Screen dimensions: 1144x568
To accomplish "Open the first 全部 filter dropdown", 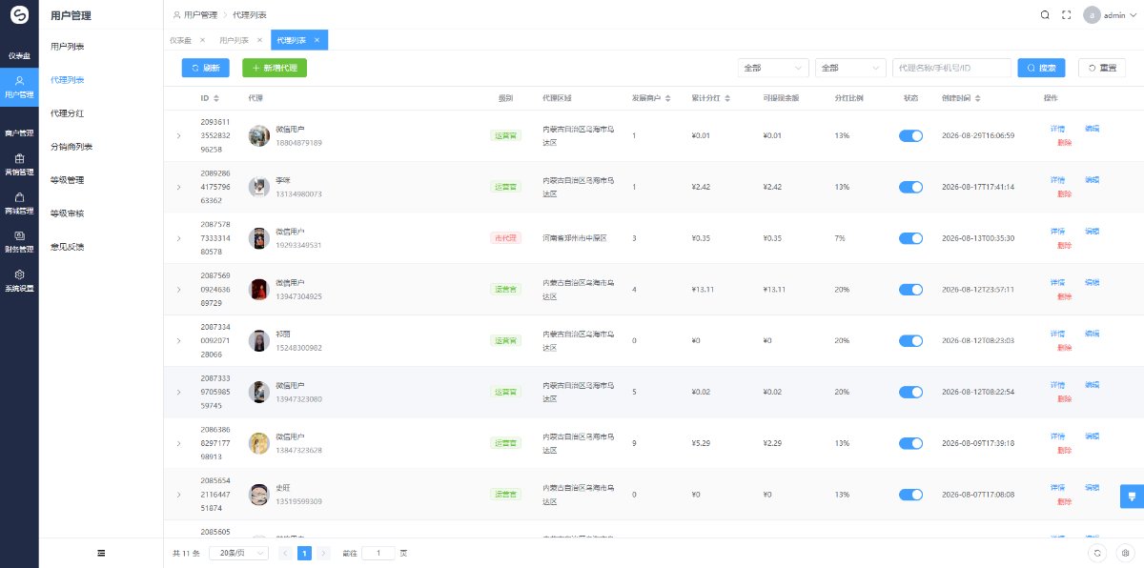I will [773, 68].
